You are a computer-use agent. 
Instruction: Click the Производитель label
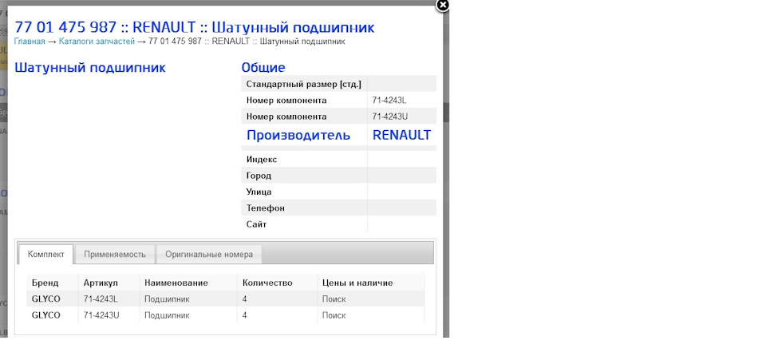click(298, 135)
